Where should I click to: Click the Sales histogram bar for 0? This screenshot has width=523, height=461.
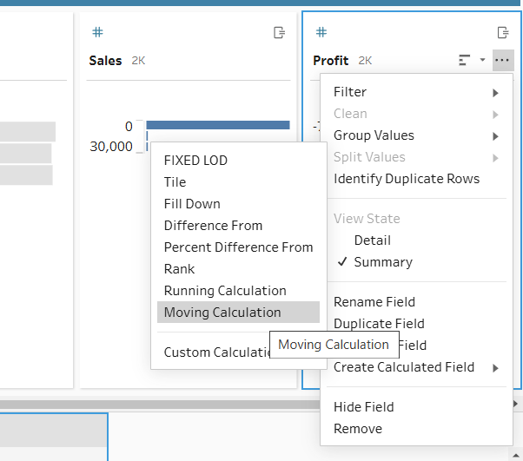click(x=217, y=125)
